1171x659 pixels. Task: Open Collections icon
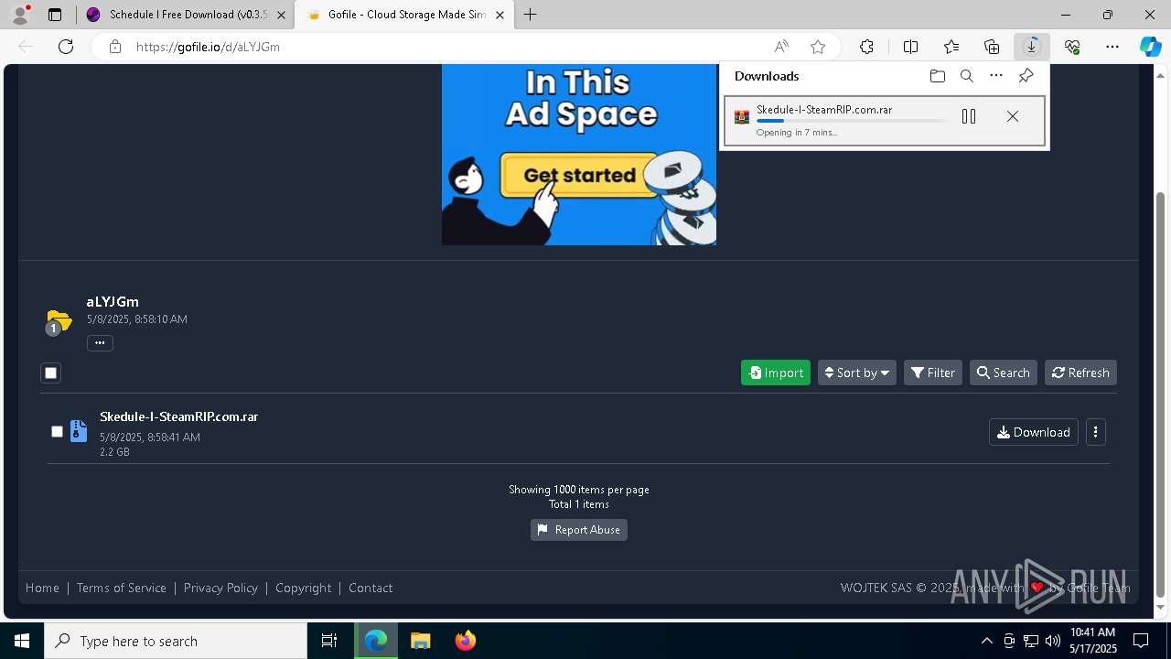[x=992, y=47]
